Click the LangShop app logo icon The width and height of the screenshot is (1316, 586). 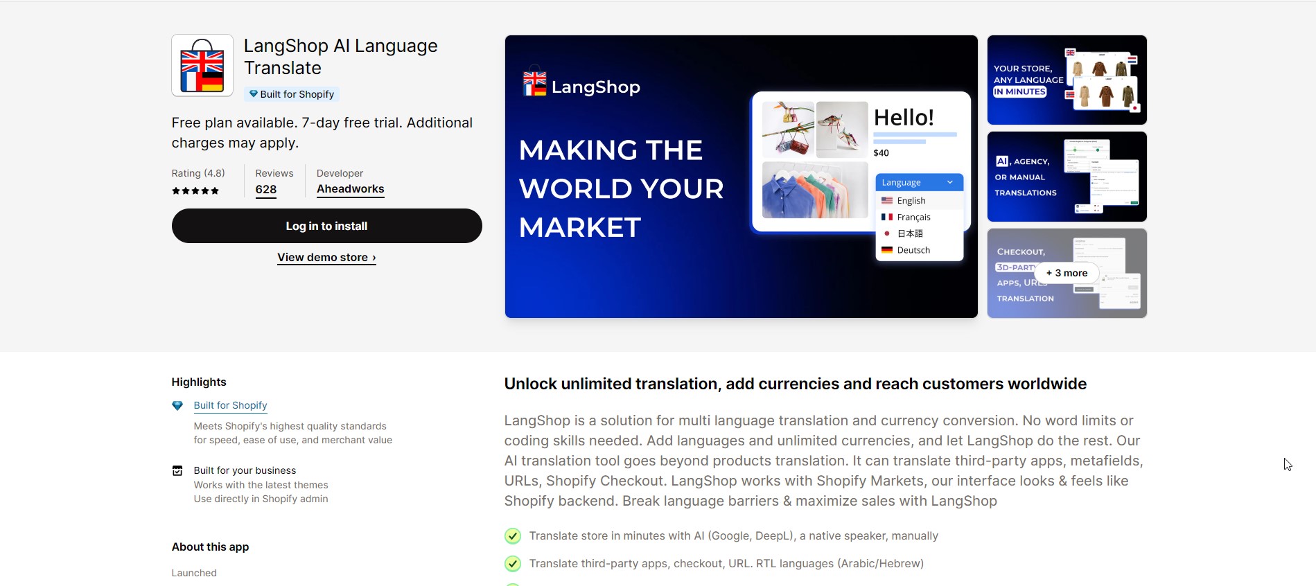202,65
